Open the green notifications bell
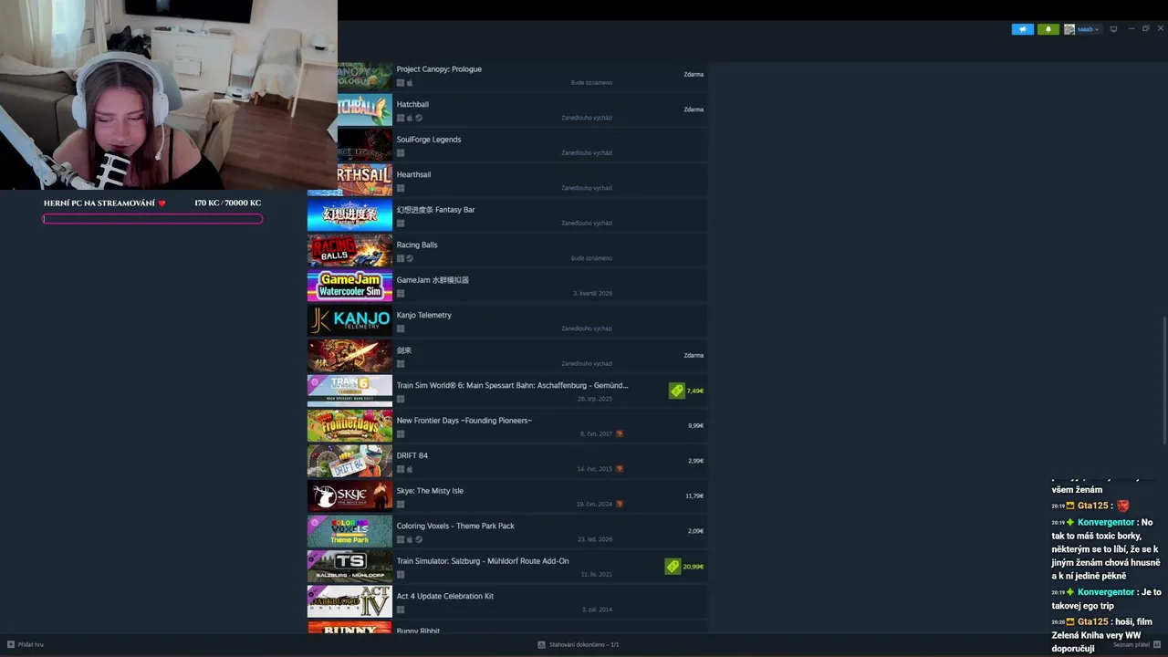Screen dimensions: 1168x657 pos(1048,29)
